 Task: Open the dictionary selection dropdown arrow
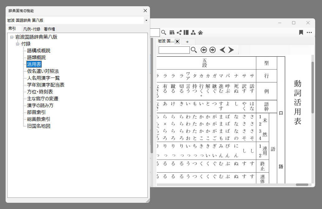146,21
